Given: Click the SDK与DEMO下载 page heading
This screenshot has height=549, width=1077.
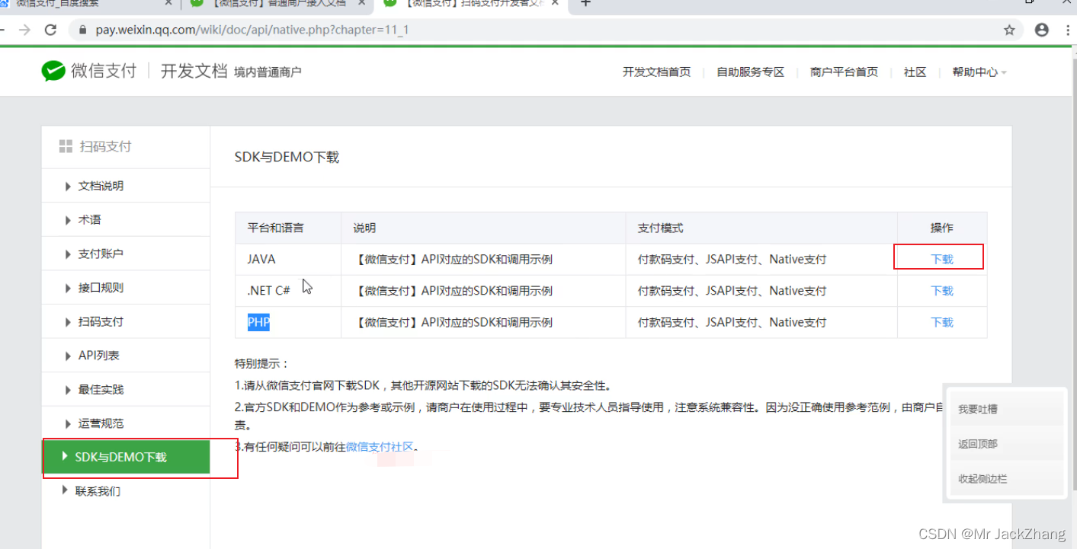Looking at the screenshot, I should point(287,157).
